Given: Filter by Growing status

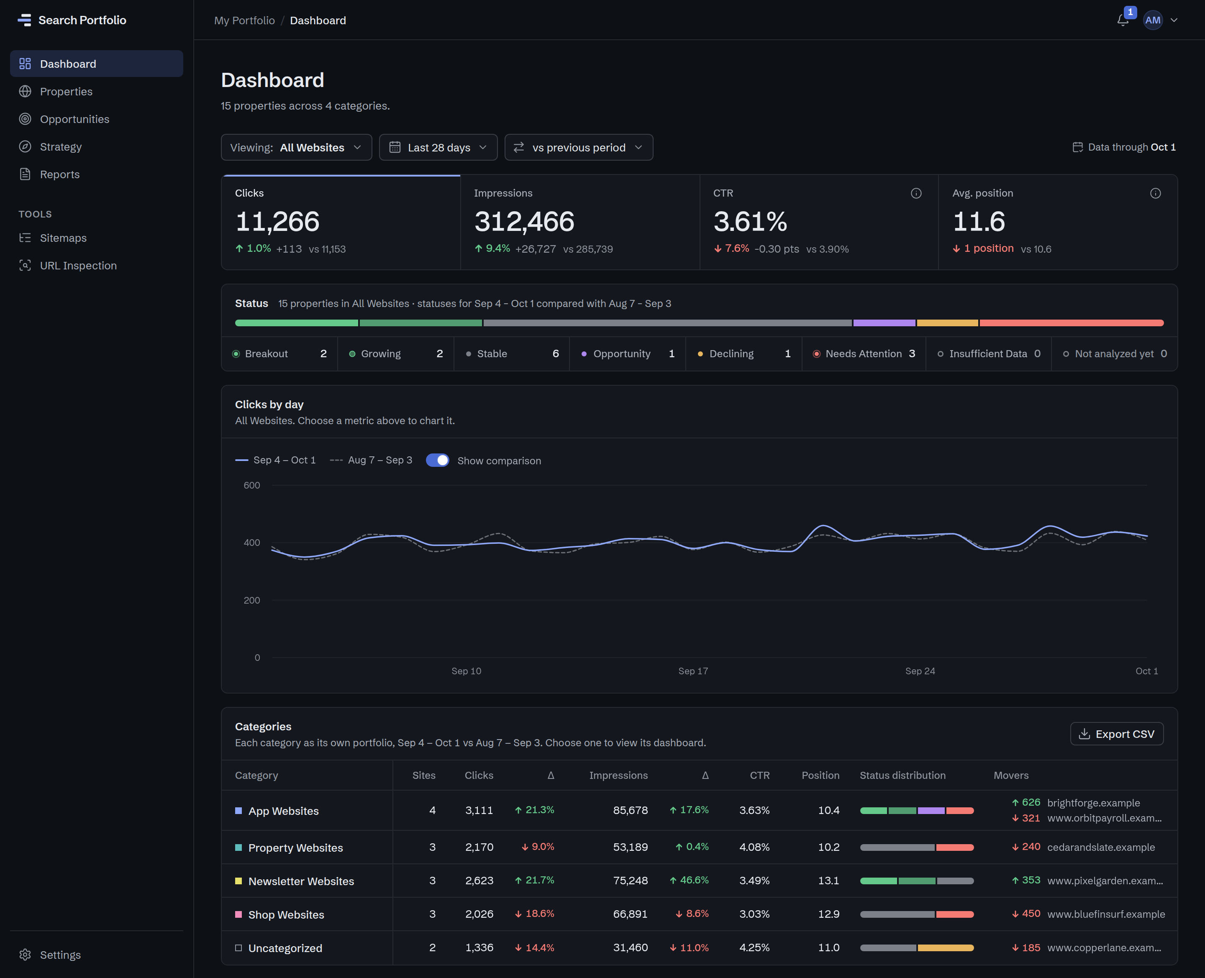Looking at the screenshot, I should 395,354.
